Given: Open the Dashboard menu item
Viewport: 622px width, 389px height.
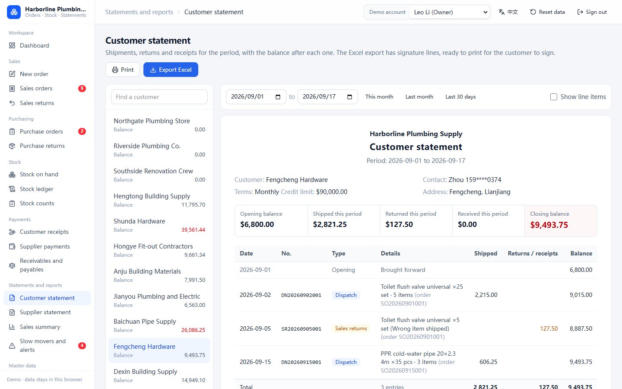Looking at the screenshot, I should click(x=48, y=45).
